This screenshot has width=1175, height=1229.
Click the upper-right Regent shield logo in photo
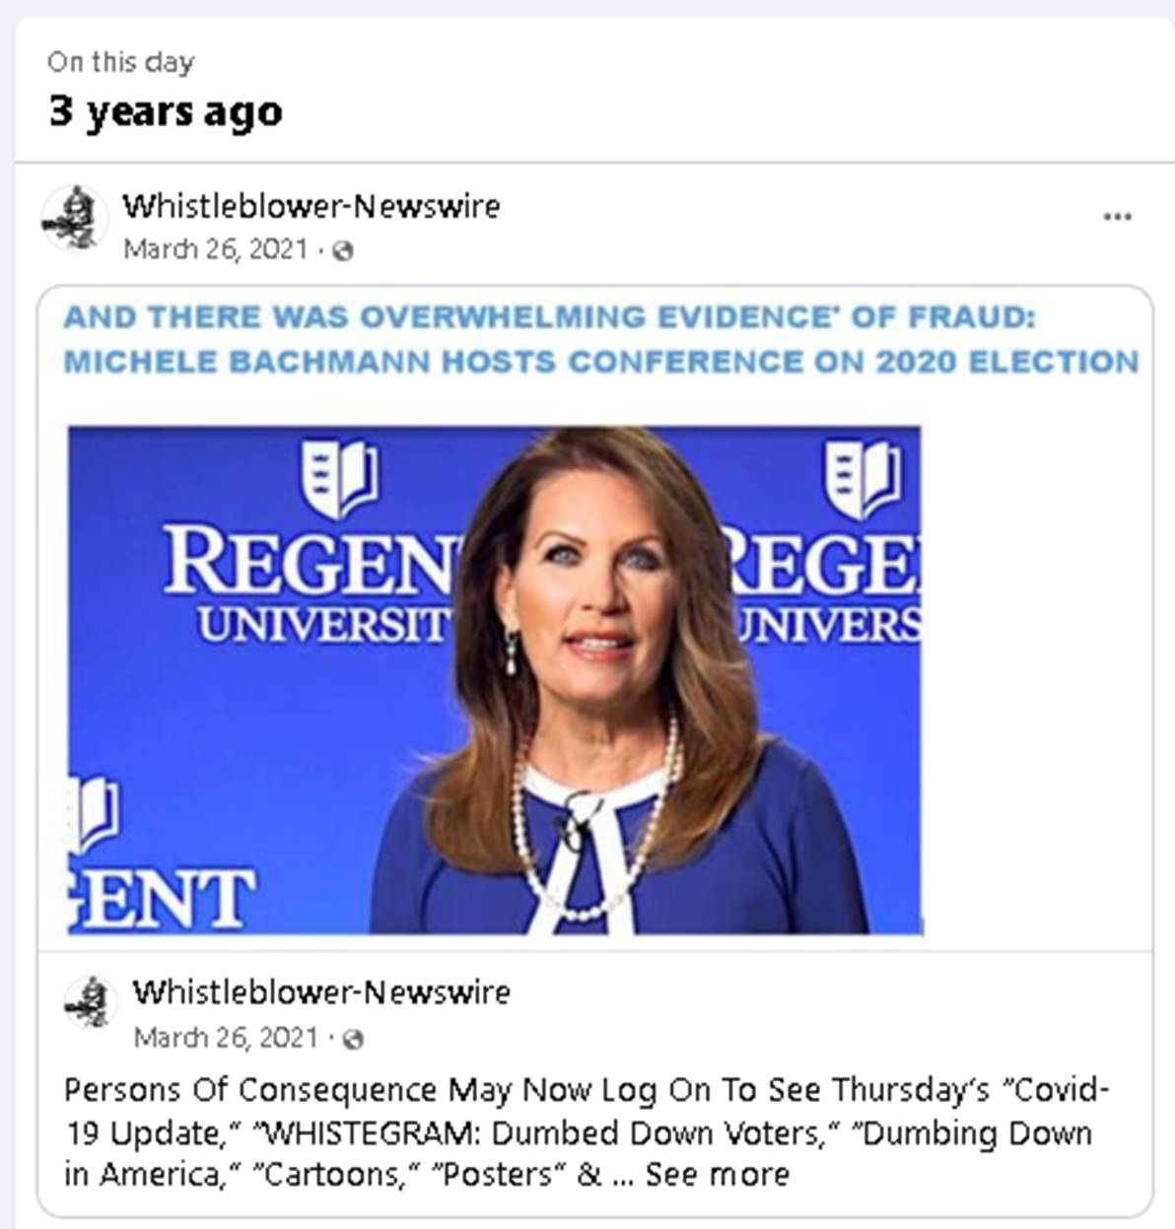863,478
